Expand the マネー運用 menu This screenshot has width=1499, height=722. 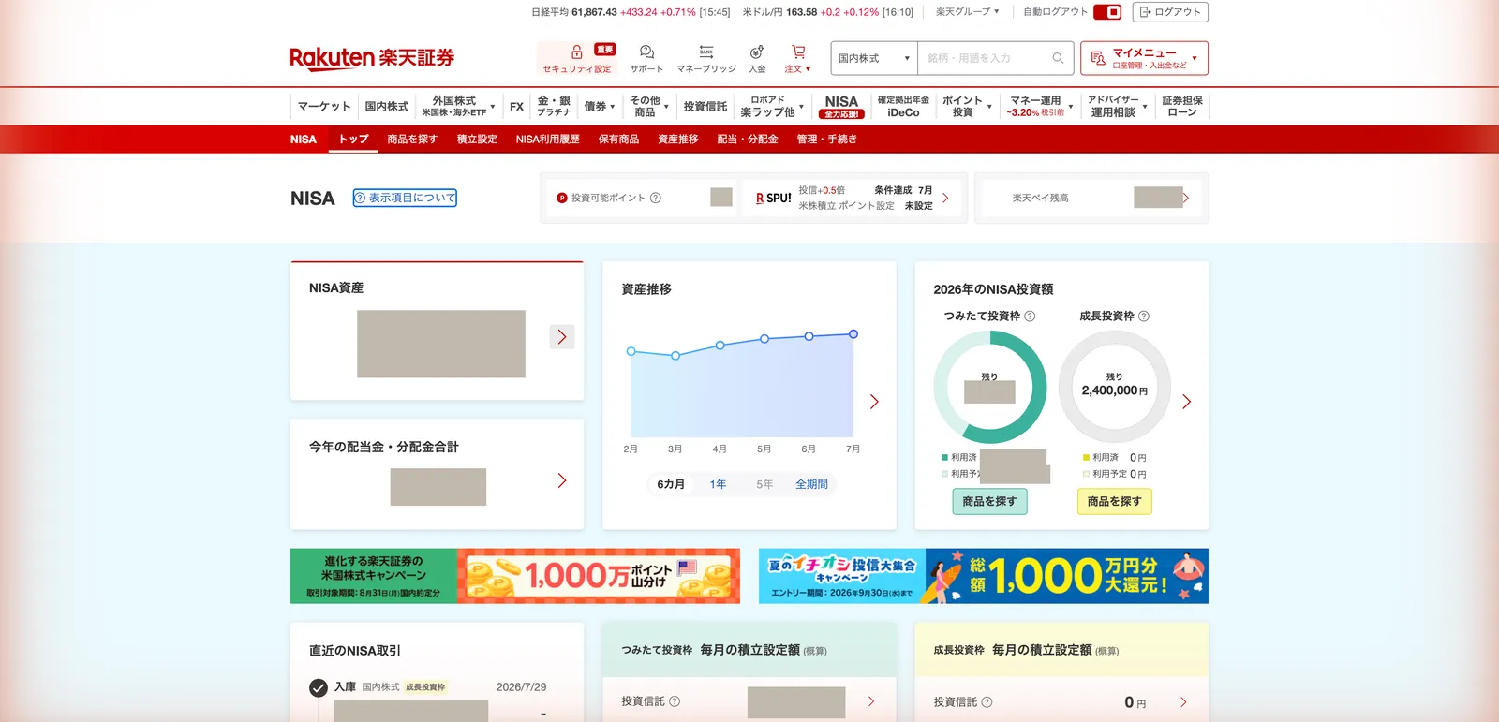(1041, 106)
